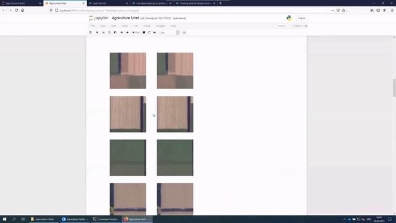Open a new browser tab

220,3
